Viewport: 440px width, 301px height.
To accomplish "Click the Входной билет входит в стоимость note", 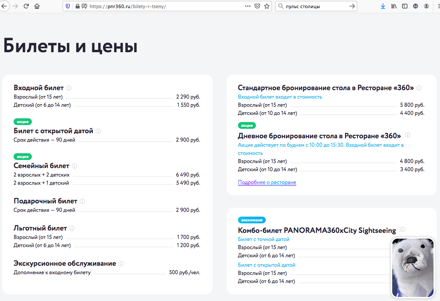I will click(x=280, y=97).
